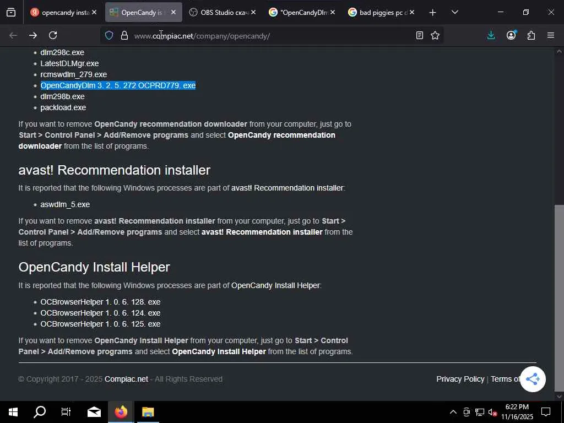Click the 'packload.exe' list item
The image size is (564, 423).
coord(63,107)
